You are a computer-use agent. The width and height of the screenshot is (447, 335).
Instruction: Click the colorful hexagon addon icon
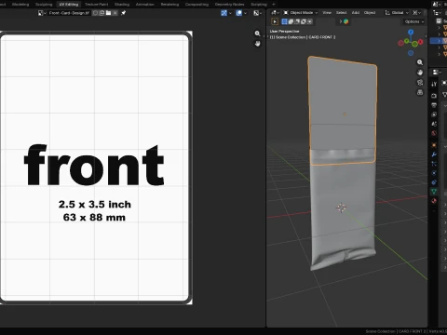(345, 21)
